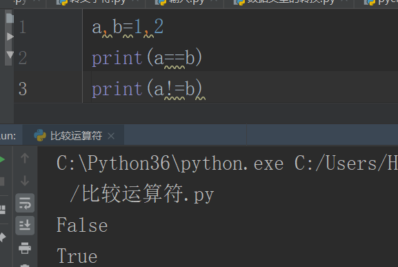Click the gray Stop process square

click(x=2, y=181)
